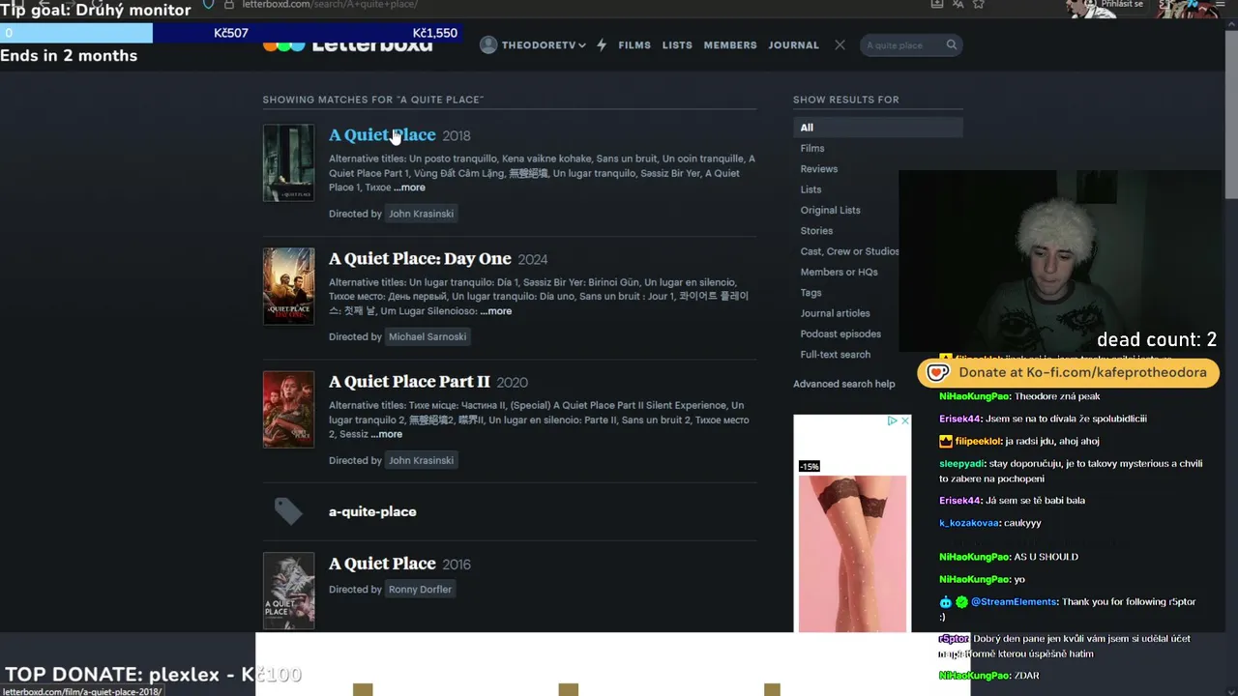Filter results by Cast, Crew or Studios
This screenshot has width=1238, height=696.
pyautogui.click(x=849, y=251)
